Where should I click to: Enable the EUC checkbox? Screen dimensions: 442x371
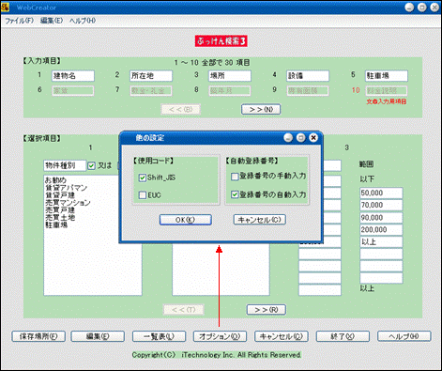[143, 195]
